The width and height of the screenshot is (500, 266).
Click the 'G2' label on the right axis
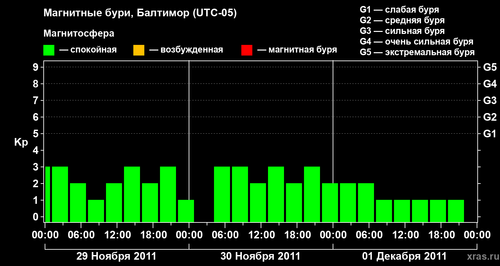pos(490,117)
